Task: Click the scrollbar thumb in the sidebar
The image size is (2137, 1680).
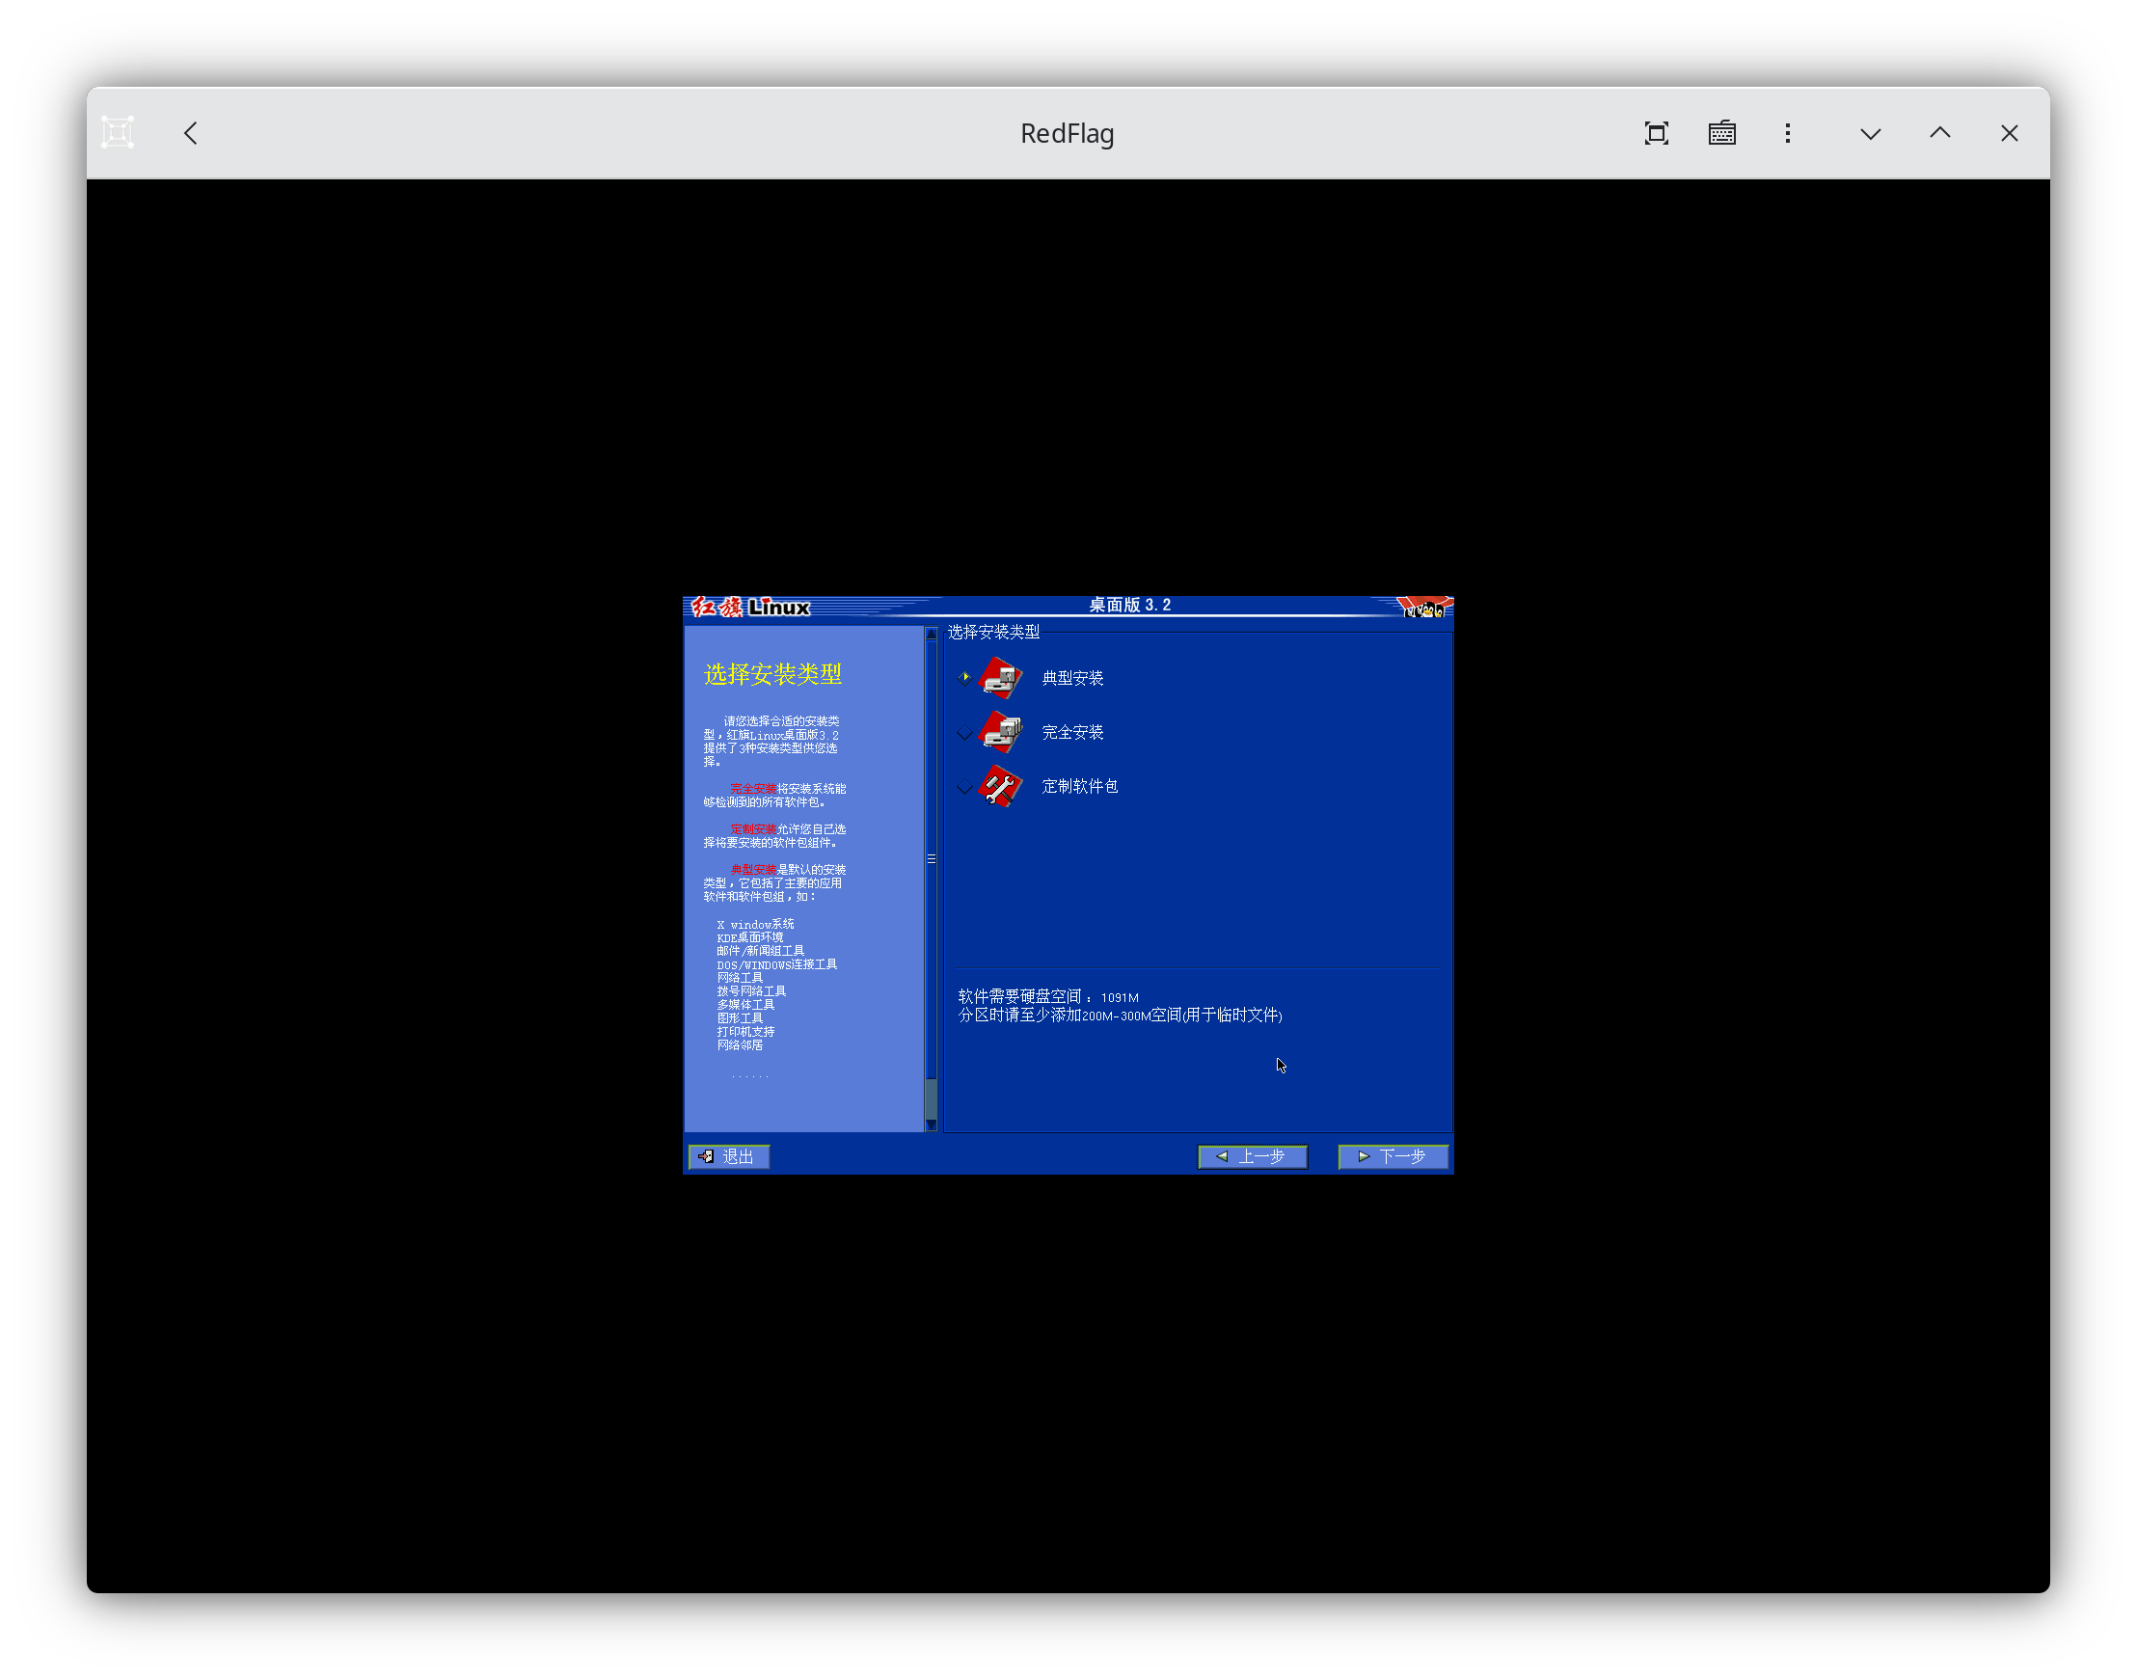Action: [932, 857]
